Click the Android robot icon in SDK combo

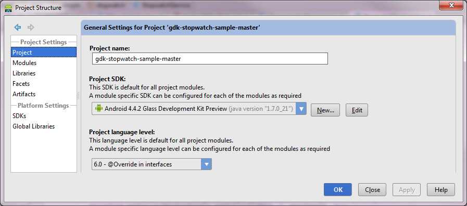point(98,109)
